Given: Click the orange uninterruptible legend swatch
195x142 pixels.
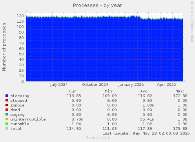Looking at the screenshot, I should tap(7, 119).
